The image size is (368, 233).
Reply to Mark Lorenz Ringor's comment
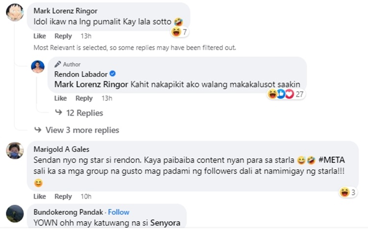coord(63,36)
